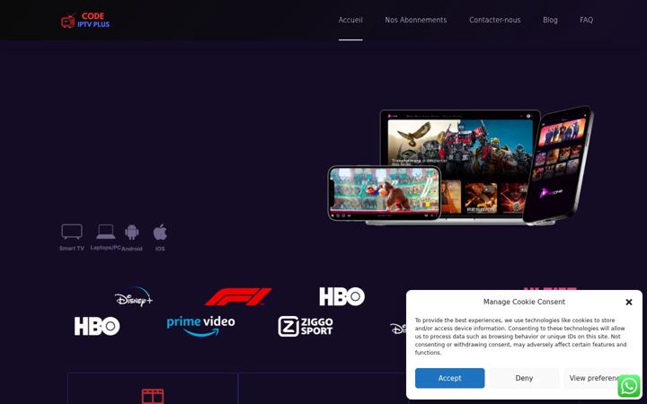Click the red F1 logo
647x404 pixels.
click(x=238, y=296)
